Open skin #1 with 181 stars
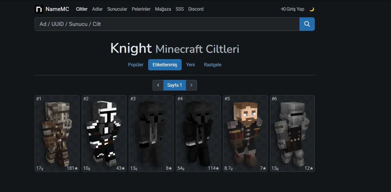This screenshot has height=192, width=391. (x=57, y=133)
